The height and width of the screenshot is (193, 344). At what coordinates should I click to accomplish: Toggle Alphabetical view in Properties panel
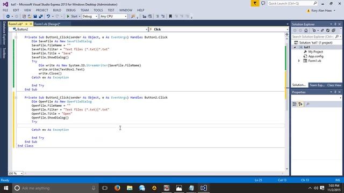click(300, 104)
